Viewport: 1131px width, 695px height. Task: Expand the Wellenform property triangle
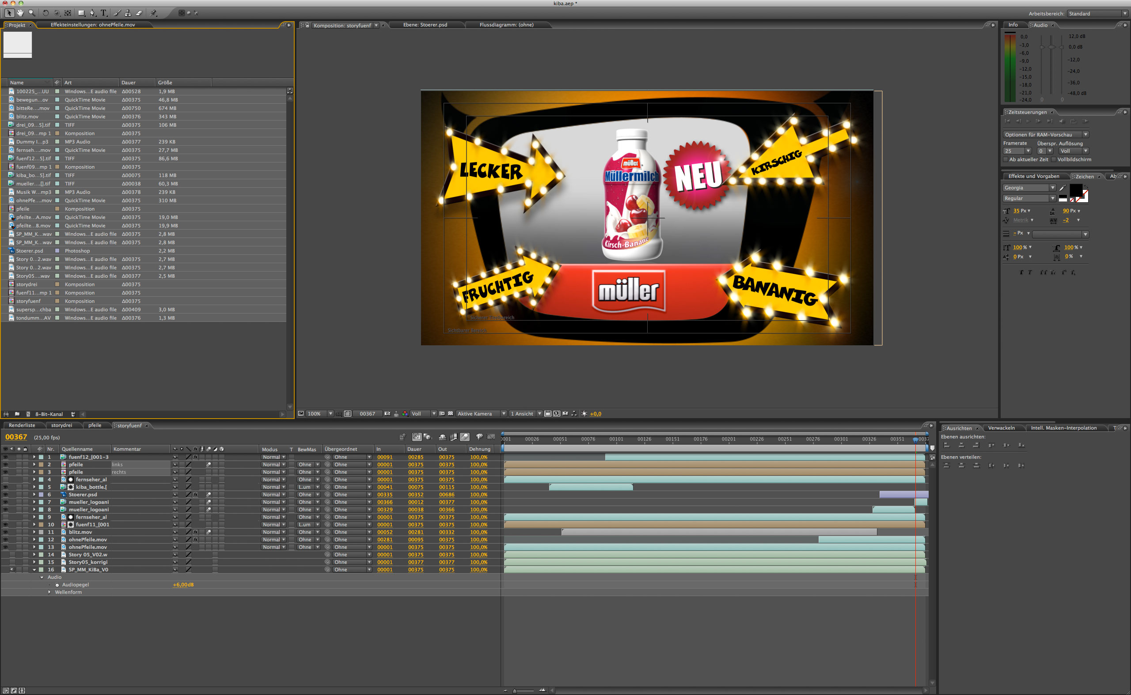coord(49,593)
